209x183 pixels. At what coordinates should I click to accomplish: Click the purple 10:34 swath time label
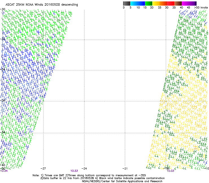[x=4, y=171]
